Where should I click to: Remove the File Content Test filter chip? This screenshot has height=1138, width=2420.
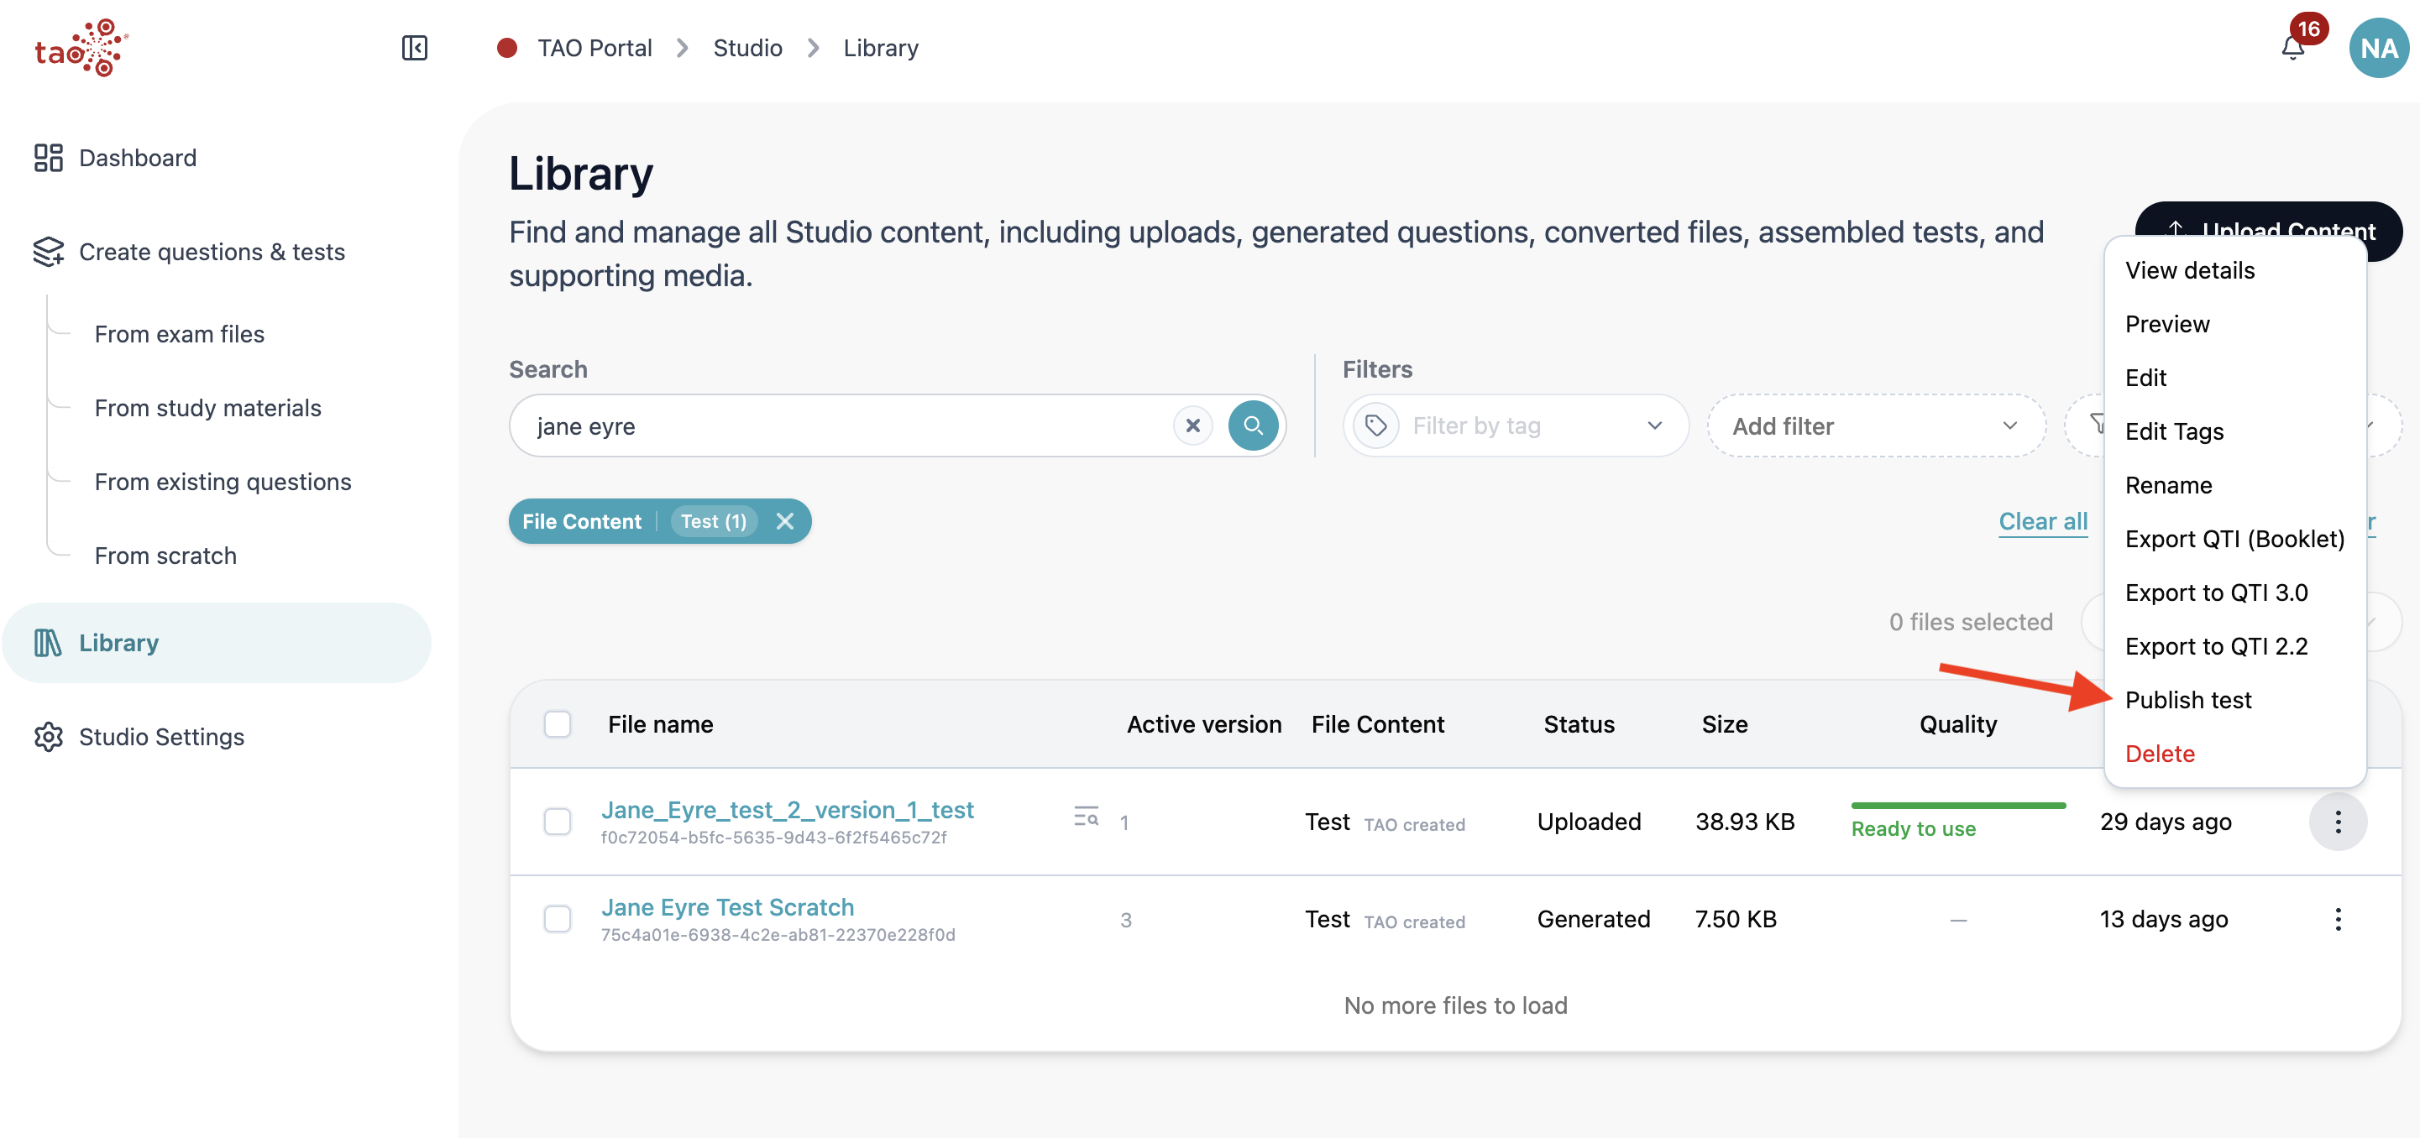784,521
